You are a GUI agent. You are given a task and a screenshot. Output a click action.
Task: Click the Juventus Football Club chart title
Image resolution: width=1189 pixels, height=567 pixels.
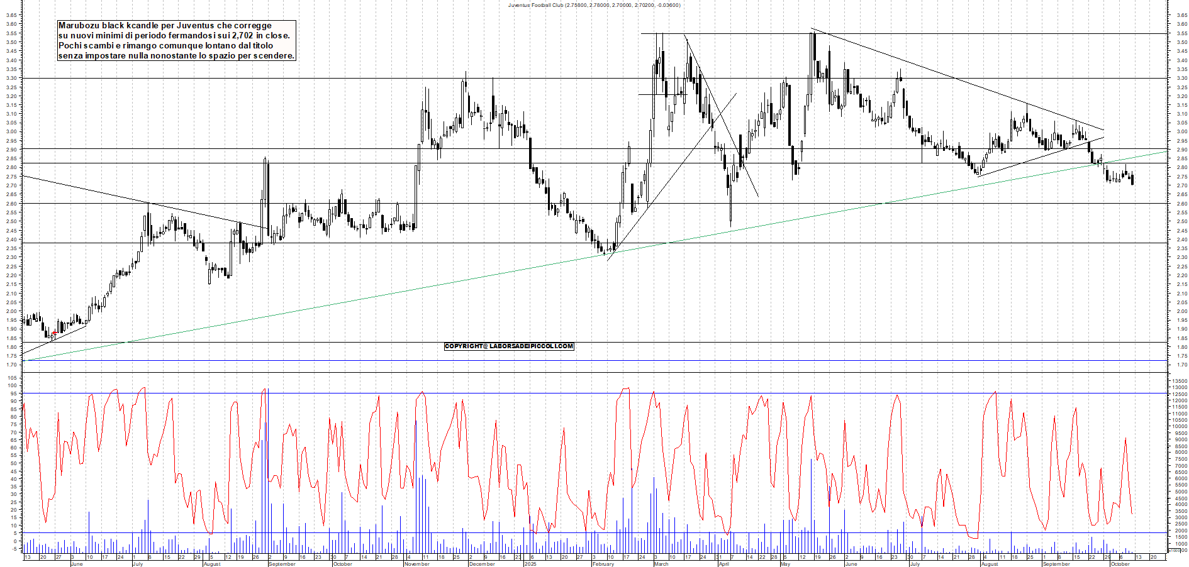click(x=594, y=5)
